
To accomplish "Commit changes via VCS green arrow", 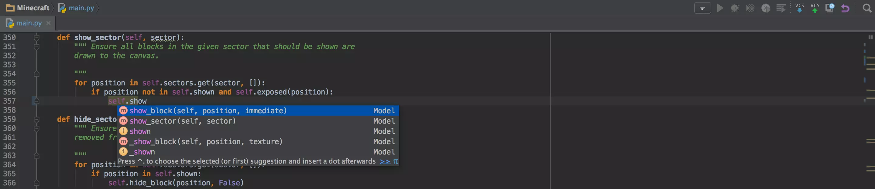I will [815, 8].
